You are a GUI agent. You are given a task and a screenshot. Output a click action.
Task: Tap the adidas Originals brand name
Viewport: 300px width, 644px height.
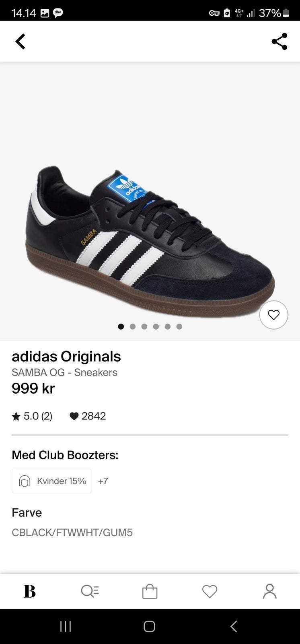pyautogui.click(x=66, y=356)
